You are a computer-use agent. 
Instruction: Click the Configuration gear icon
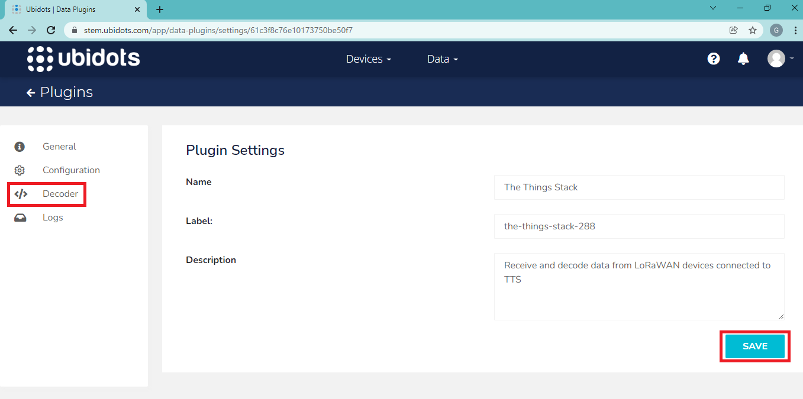[x=20, y=170]
